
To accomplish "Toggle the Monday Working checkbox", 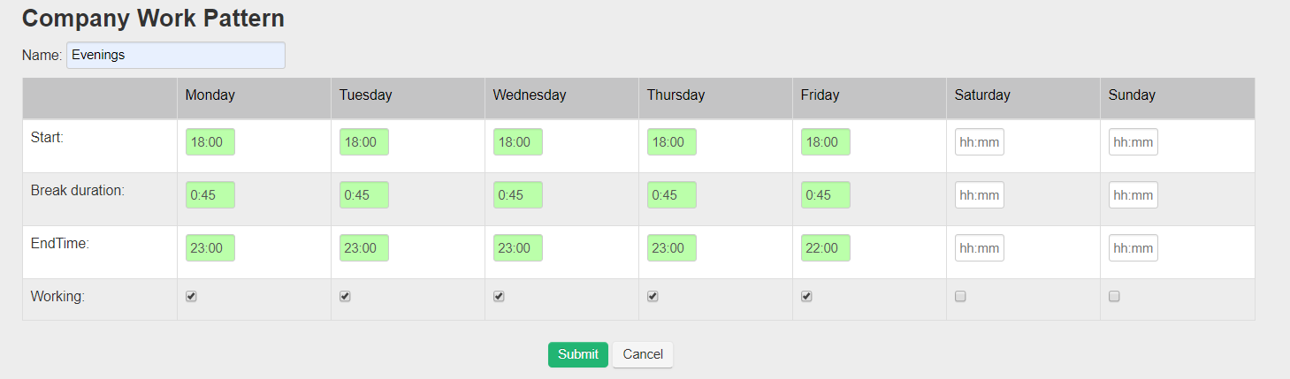I will (x=191, y=297).
